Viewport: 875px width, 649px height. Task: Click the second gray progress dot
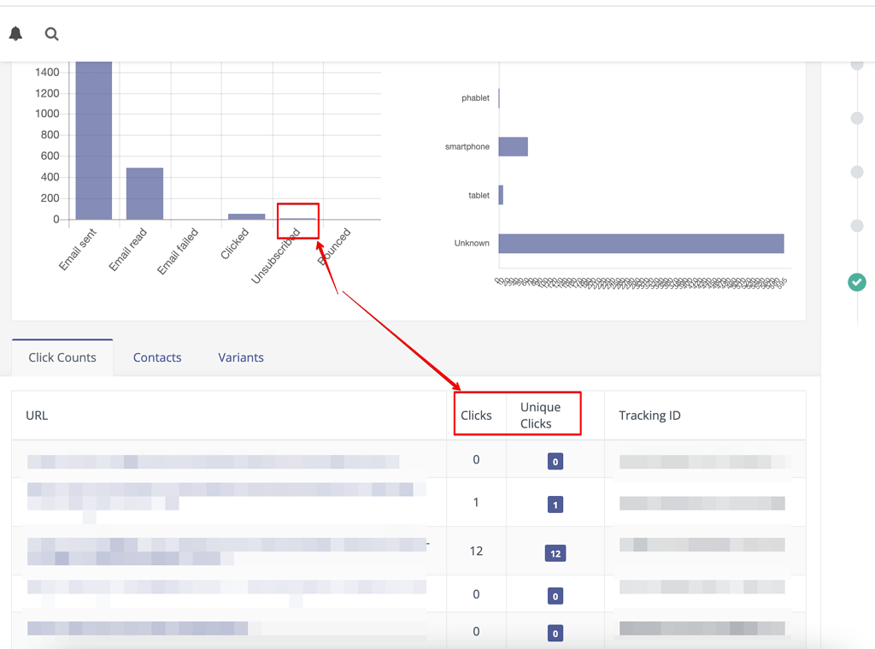(857, 119)
